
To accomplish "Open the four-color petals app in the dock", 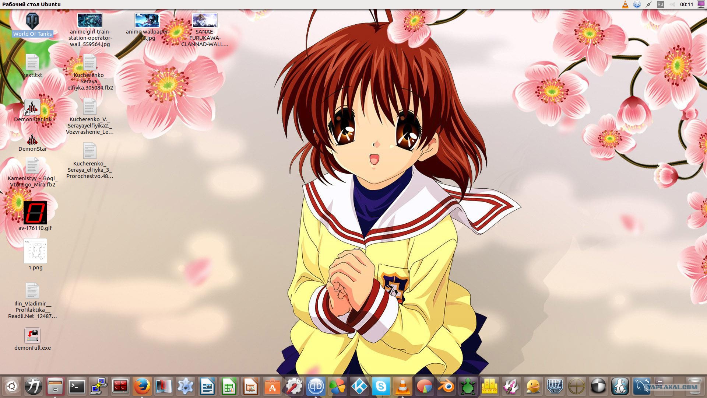I will click(x=338, y=387).
